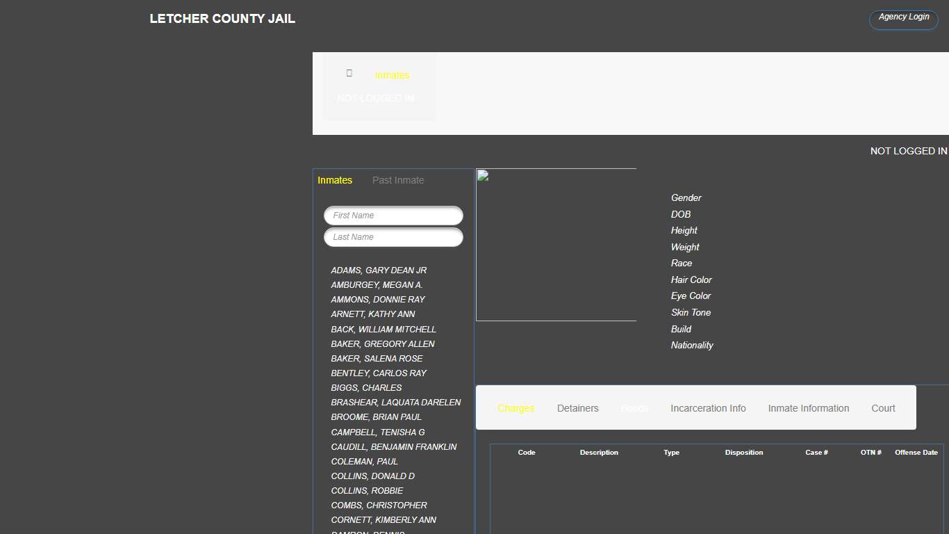
Task: Open record for BAKER, SALENA ROSE
Action: pos(377,358)
